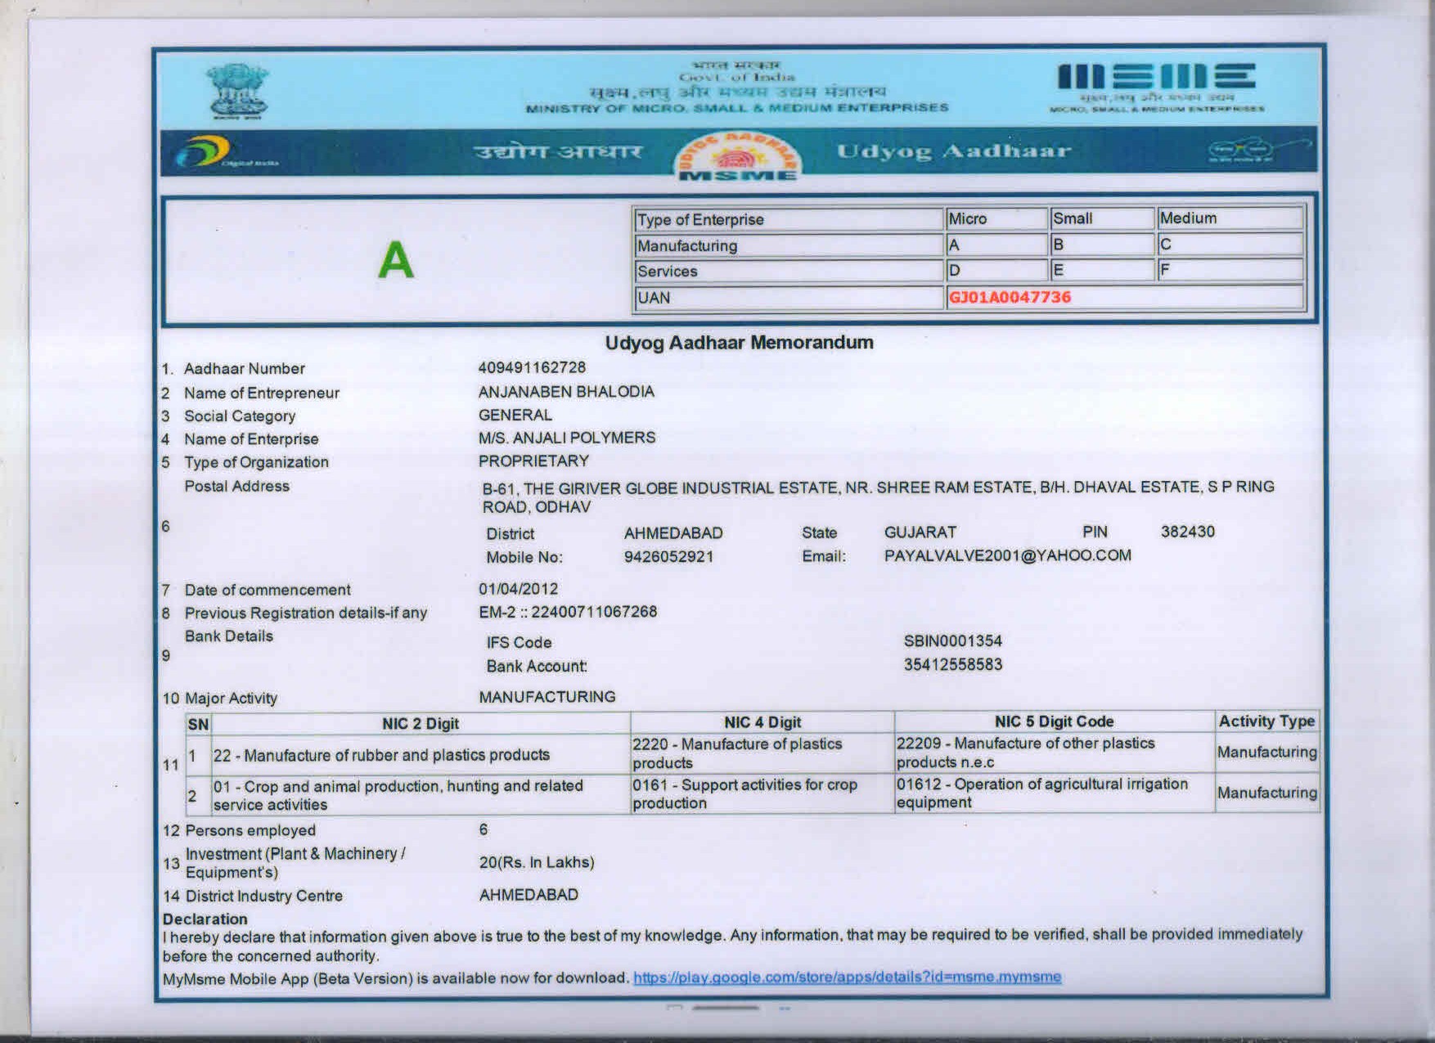Click cell E in Services row
Viewport: 1435px width, 1043px height.
point(1102,270)
